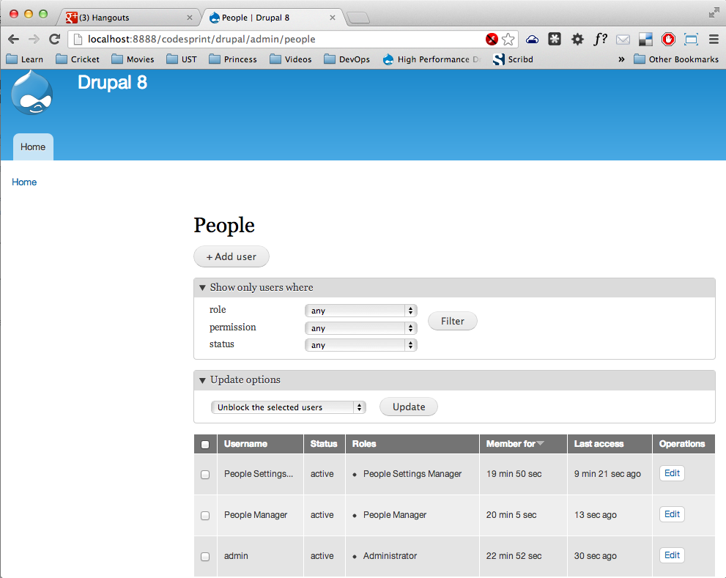Click the red hand ad-blocker extension icon

point(668,40)
